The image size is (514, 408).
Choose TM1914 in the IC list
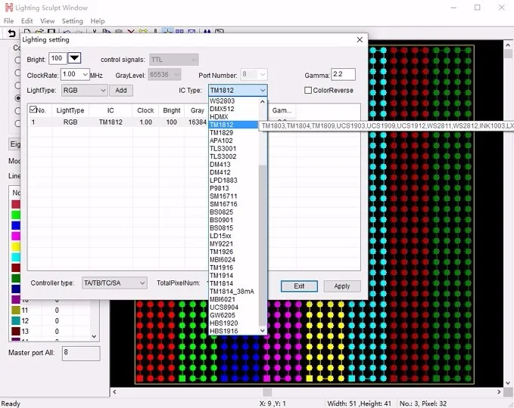233,276
